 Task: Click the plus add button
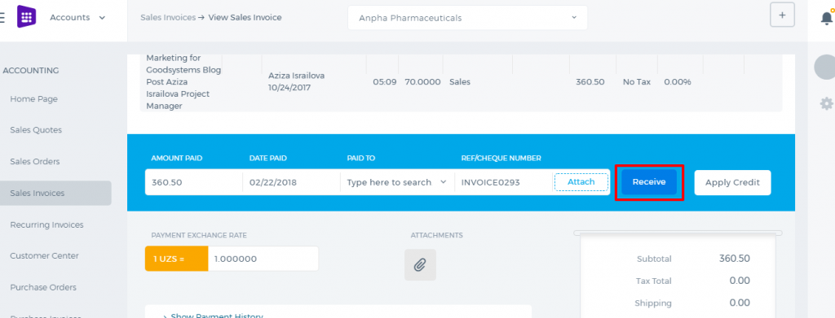pos(782,15)
